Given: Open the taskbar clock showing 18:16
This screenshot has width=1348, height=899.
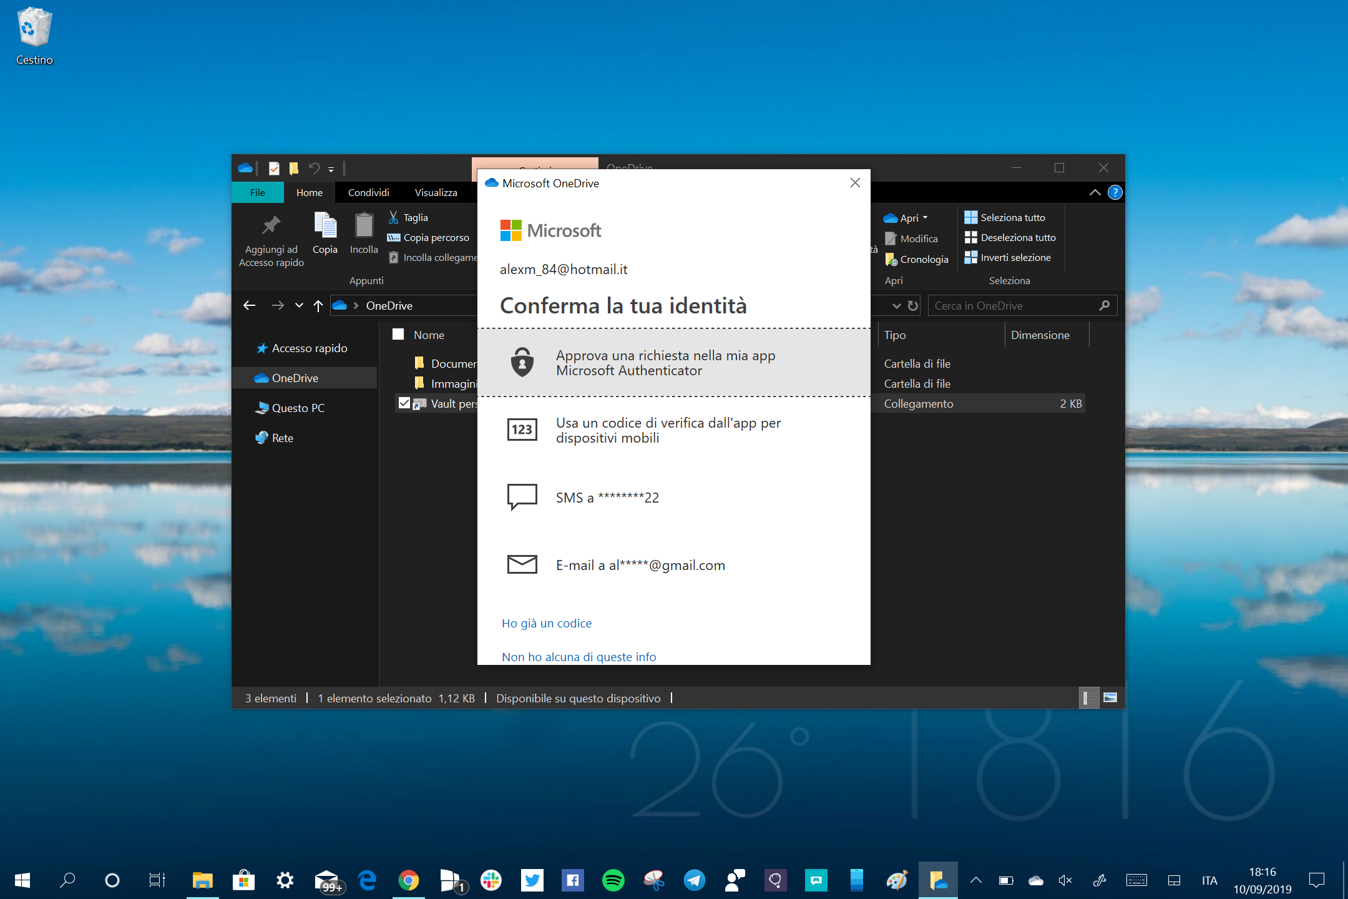Looking at the screenshot, I should point(1262,880).
